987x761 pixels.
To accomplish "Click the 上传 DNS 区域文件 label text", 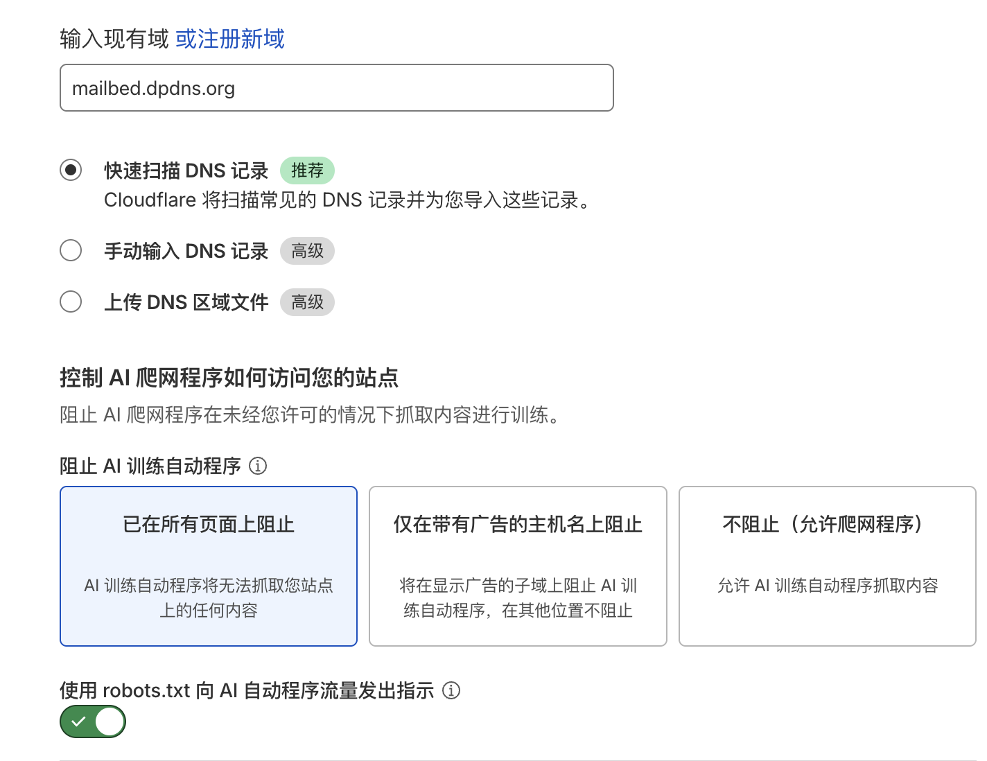I will tap(186, 302).
